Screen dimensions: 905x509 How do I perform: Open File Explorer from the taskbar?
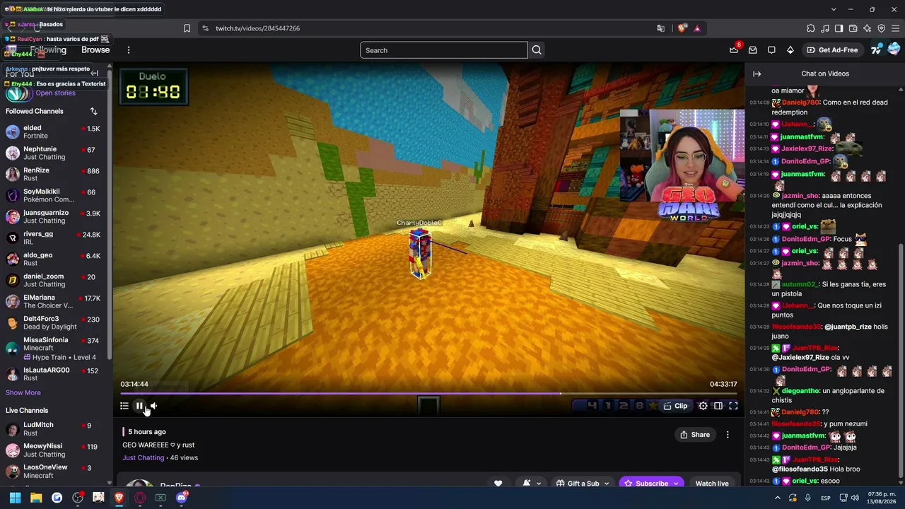[x=36, y=498]
